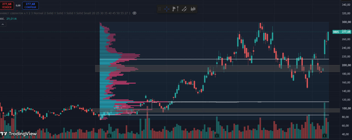Click the 340,00 price axis label
Viewport: 352px width, 140px height.
point(346,5)
